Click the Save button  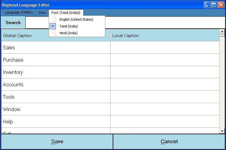click(57, 142)
